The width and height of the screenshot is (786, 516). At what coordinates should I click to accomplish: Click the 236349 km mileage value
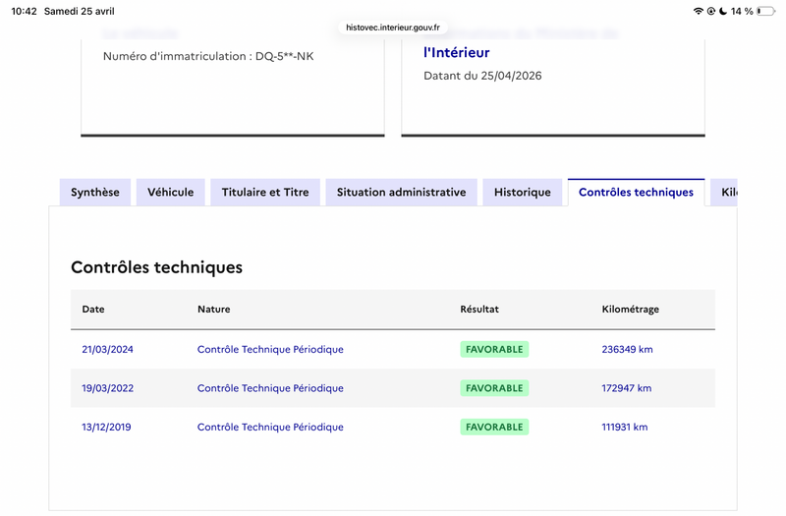tap(627, 349)
